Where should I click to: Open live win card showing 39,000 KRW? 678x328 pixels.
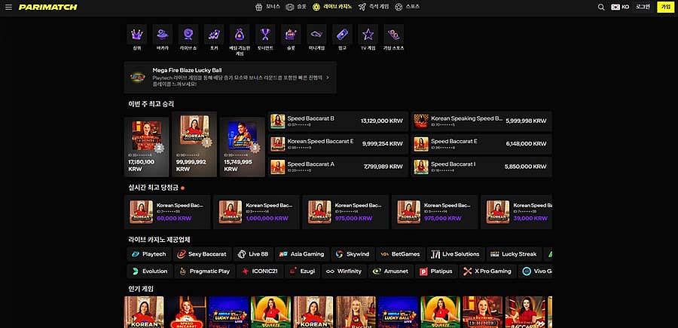(517, 212)
